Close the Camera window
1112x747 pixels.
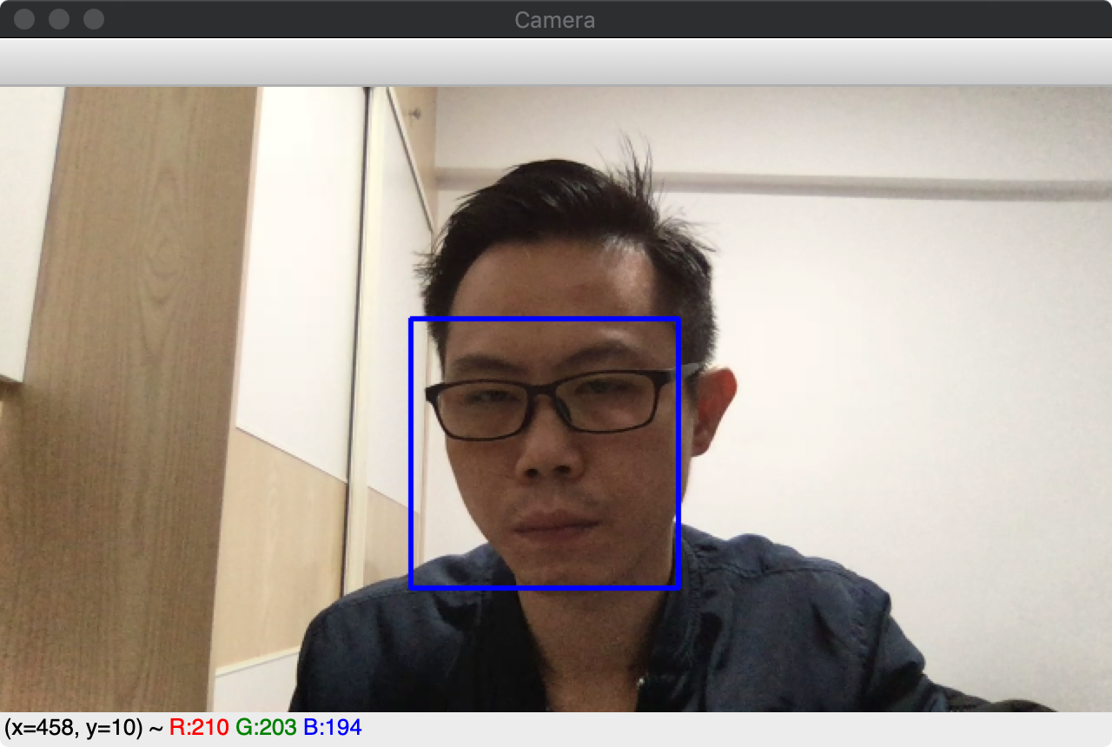pyautogui.click(x=24, y=19)
